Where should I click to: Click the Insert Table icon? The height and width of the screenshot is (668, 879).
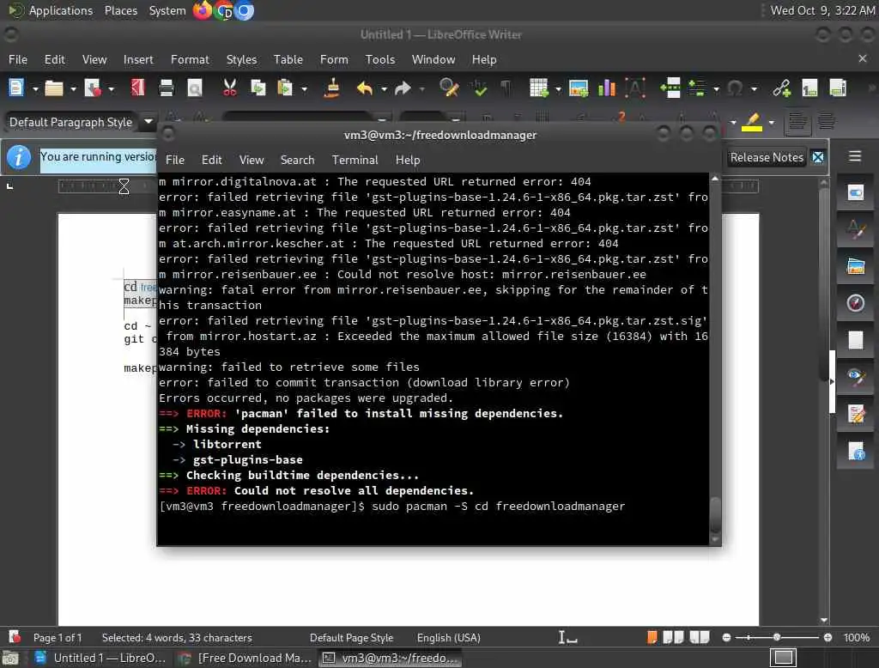[x=539, y=88]
